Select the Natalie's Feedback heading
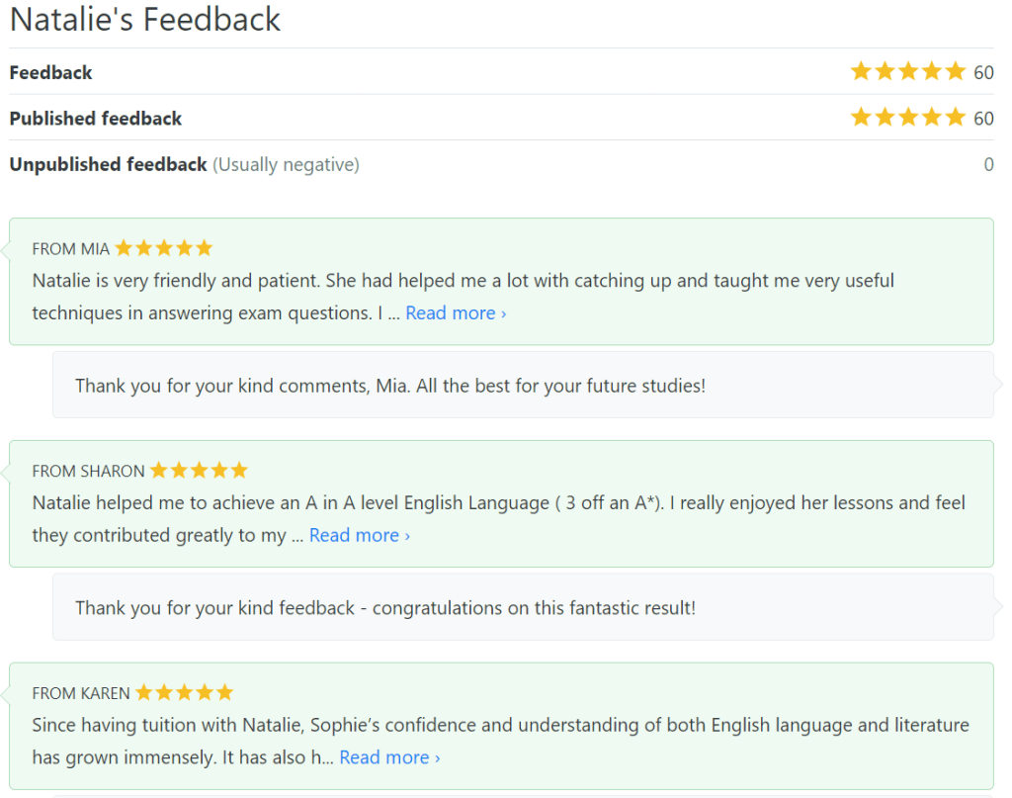Viewport: 1012px width, 798px height. (145, 20)
